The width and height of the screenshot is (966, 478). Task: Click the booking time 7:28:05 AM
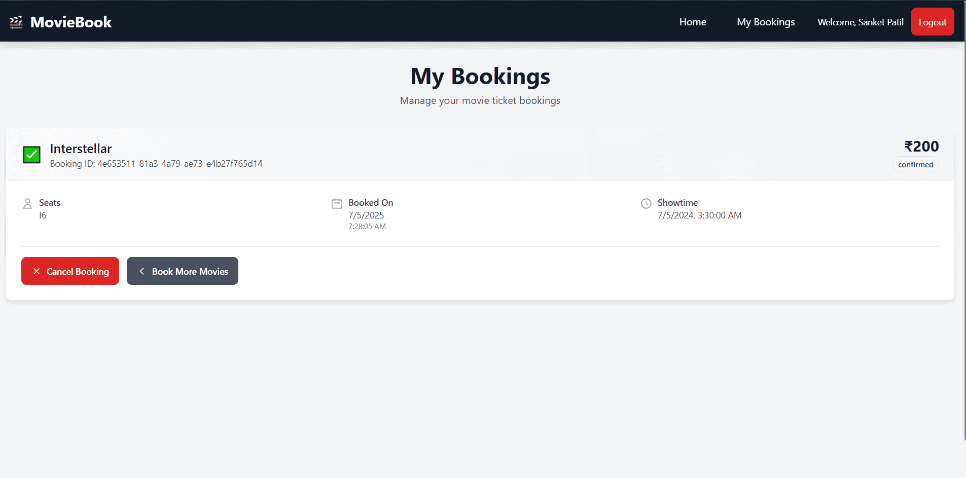pos(367,227)
